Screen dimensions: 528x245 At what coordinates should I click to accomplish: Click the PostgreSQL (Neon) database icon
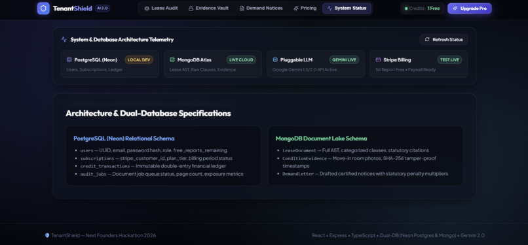coord(69,59)
